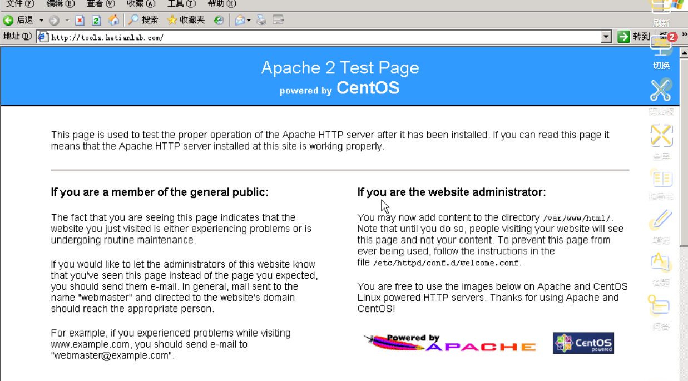Open the Back history dropdown arrow
The width and height of the screenshot is (688, 381).
[41, 21]
